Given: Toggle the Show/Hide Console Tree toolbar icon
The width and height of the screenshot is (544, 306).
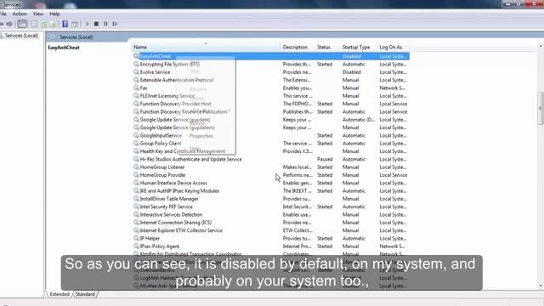Looking at the screenshot, I should (x=22, y=24).
